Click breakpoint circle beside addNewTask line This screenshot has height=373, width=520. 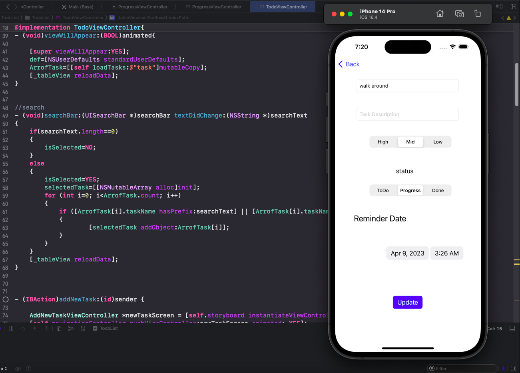click(x=6, y=299)
